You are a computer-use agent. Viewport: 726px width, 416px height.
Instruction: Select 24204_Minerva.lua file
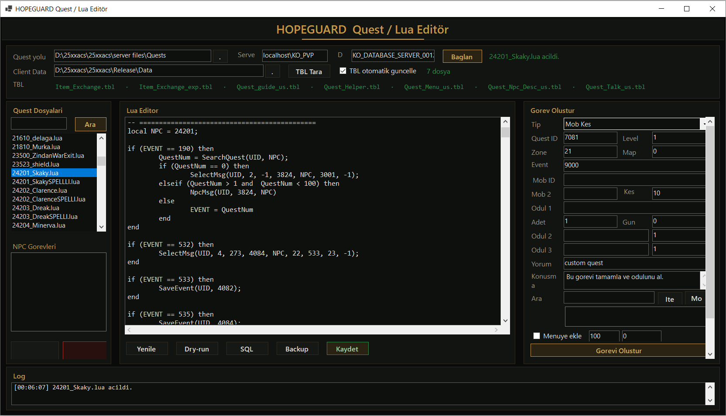pyautogui.click(x=54, y=225)
